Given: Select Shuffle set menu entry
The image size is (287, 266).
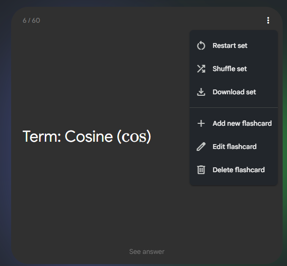Looking at the screenshot, I should point(233,69).
